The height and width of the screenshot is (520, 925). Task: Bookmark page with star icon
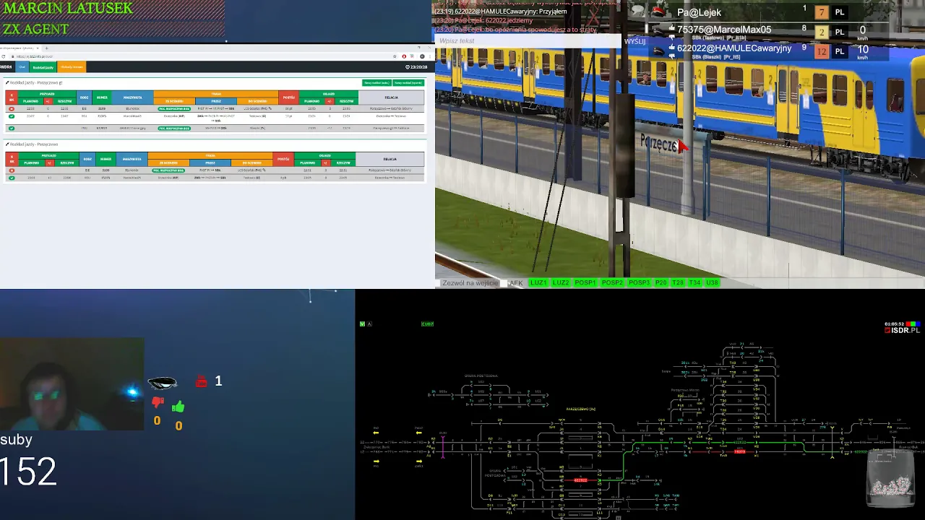(x=395, y=56)
